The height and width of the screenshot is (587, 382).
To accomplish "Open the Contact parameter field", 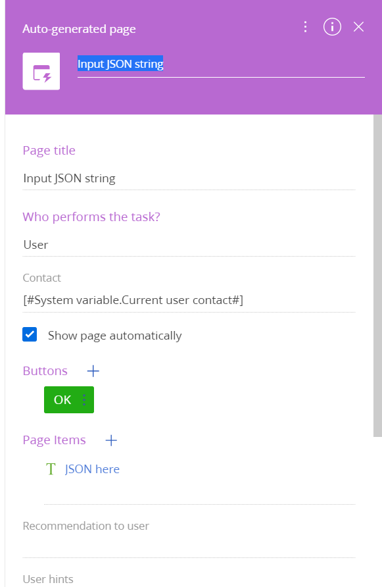I will click(x=189, y=300).
